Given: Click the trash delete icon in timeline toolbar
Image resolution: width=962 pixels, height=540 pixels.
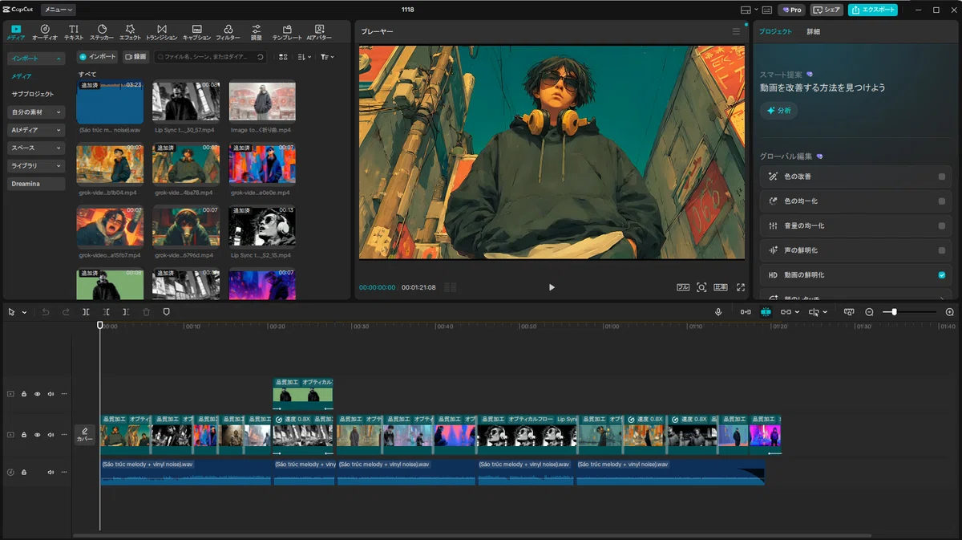Looking at the screenshot, I should (x=146, y=311).
